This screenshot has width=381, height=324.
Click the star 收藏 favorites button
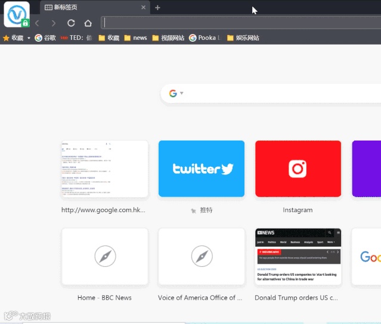pyautogui.click(x=13, y=38)
